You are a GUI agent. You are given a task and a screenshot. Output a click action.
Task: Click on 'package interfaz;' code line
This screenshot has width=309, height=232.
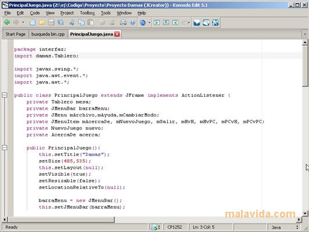[40, 49]
